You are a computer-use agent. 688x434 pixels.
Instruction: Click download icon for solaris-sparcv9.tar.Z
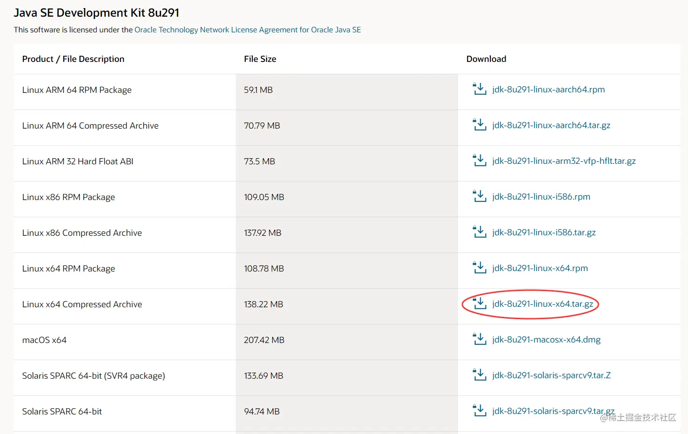tap(479, 375)
